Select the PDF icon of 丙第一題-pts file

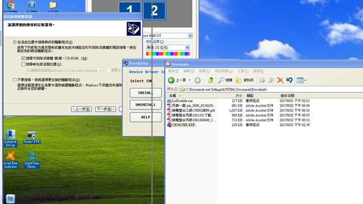(169, 106)
